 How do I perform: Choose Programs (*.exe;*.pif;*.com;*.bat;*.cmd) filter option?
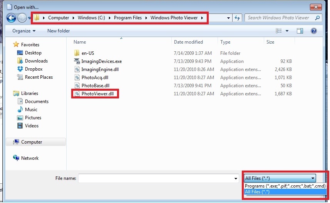pyautogui.click(x=285, y=186)
